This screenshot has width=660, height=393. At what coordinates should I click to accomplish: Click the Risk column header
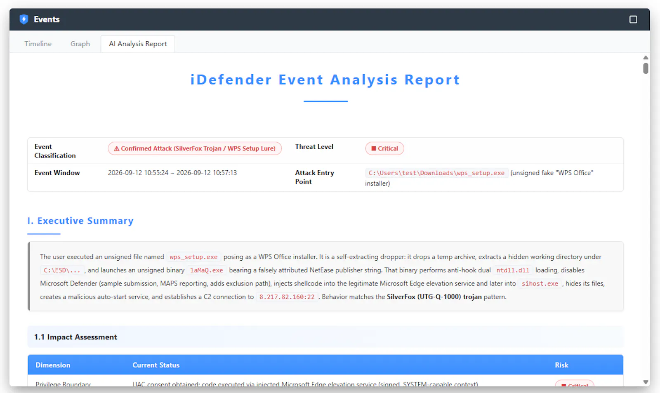pos(561,365)
